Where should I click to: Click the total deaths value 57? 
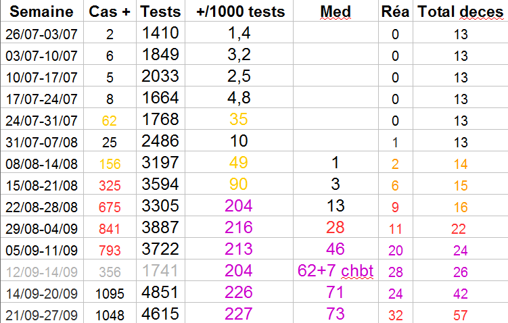(459, 315)
